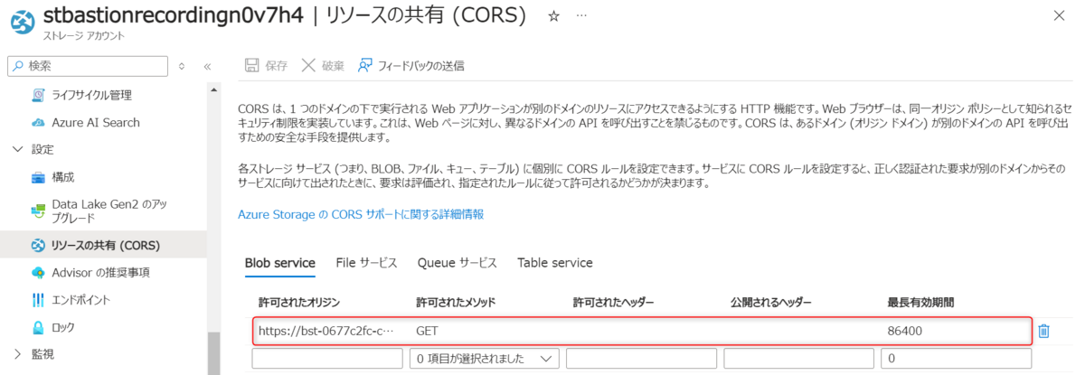
Task: Open Azure AI Search menu item
Action: 96,122
